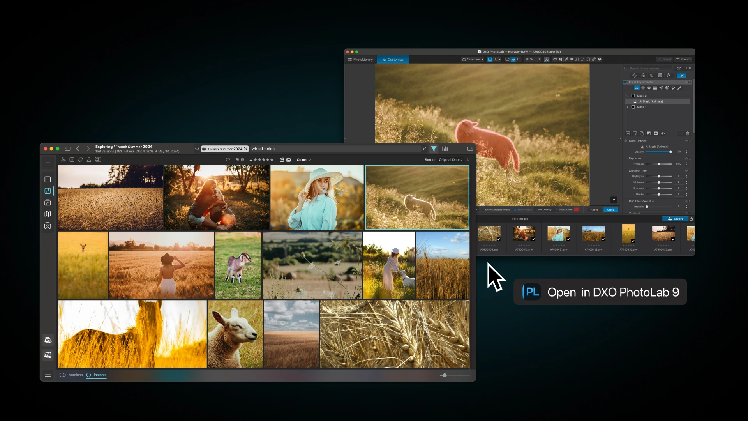Show favorite corrections with star icon

(x=679, y=68)
